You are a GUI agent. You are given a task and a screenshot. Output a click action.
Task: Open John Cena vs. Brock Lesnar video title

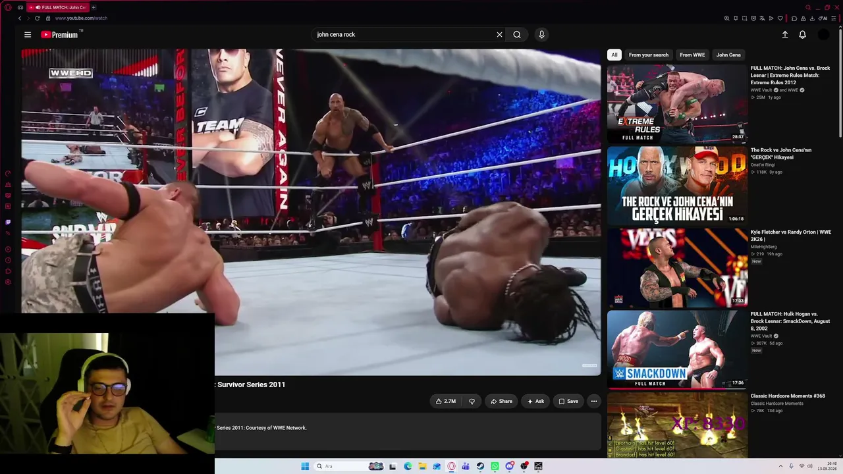(790, 75)
